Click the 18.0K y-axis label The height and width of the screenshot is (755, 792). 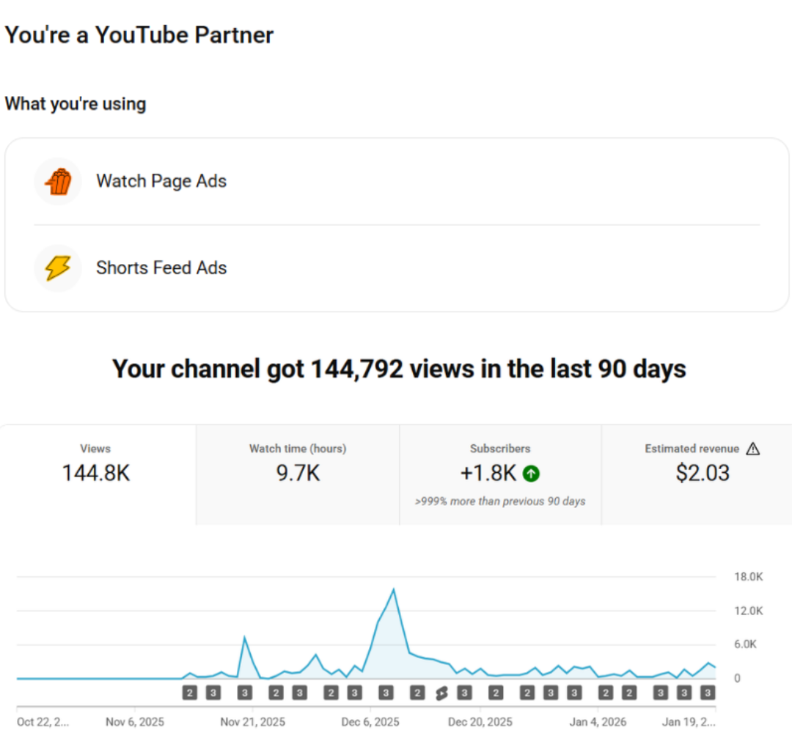point(749,577)
